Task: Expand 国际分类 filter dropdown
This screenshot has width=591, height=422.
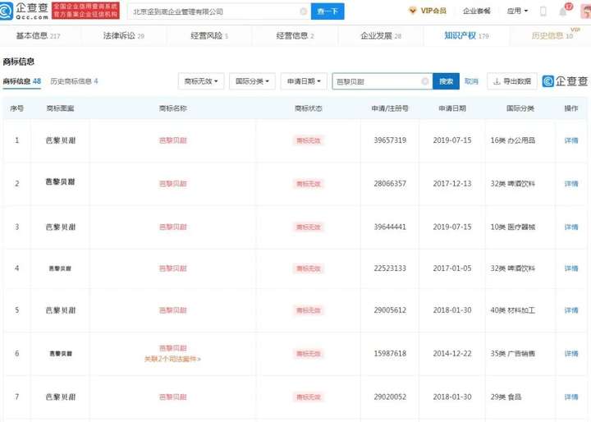Action: point(252,81)
